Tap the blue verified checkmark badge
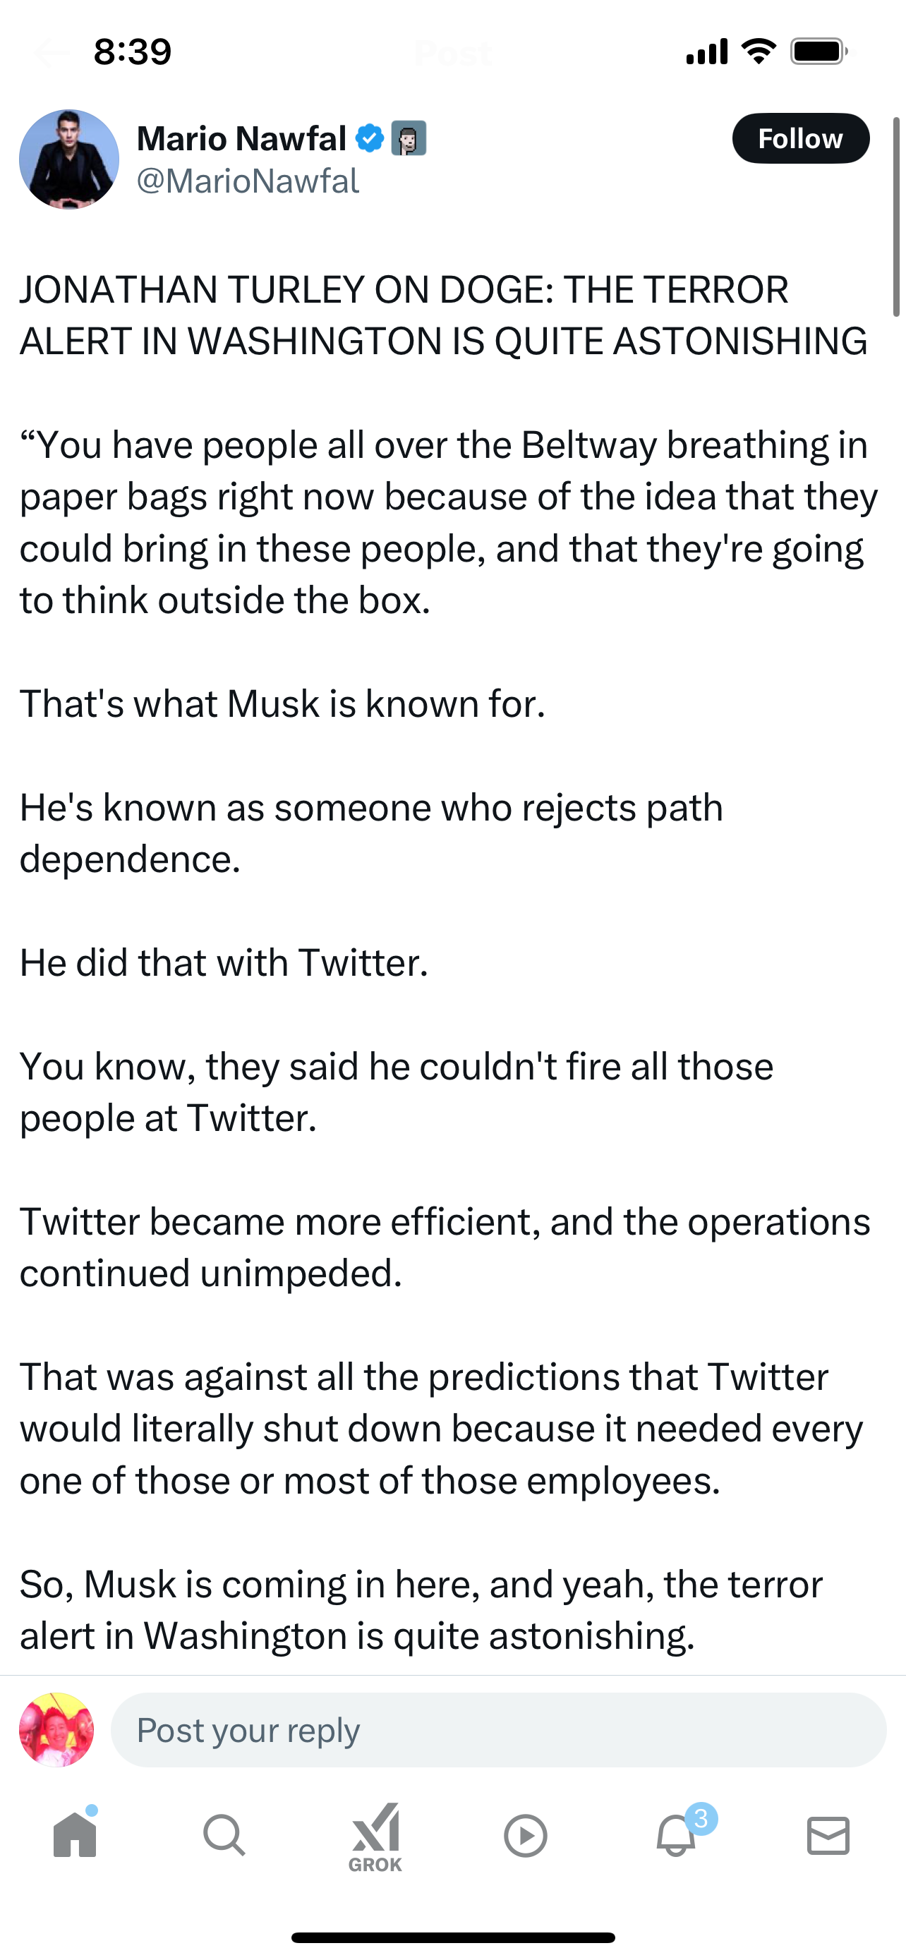 370,138
